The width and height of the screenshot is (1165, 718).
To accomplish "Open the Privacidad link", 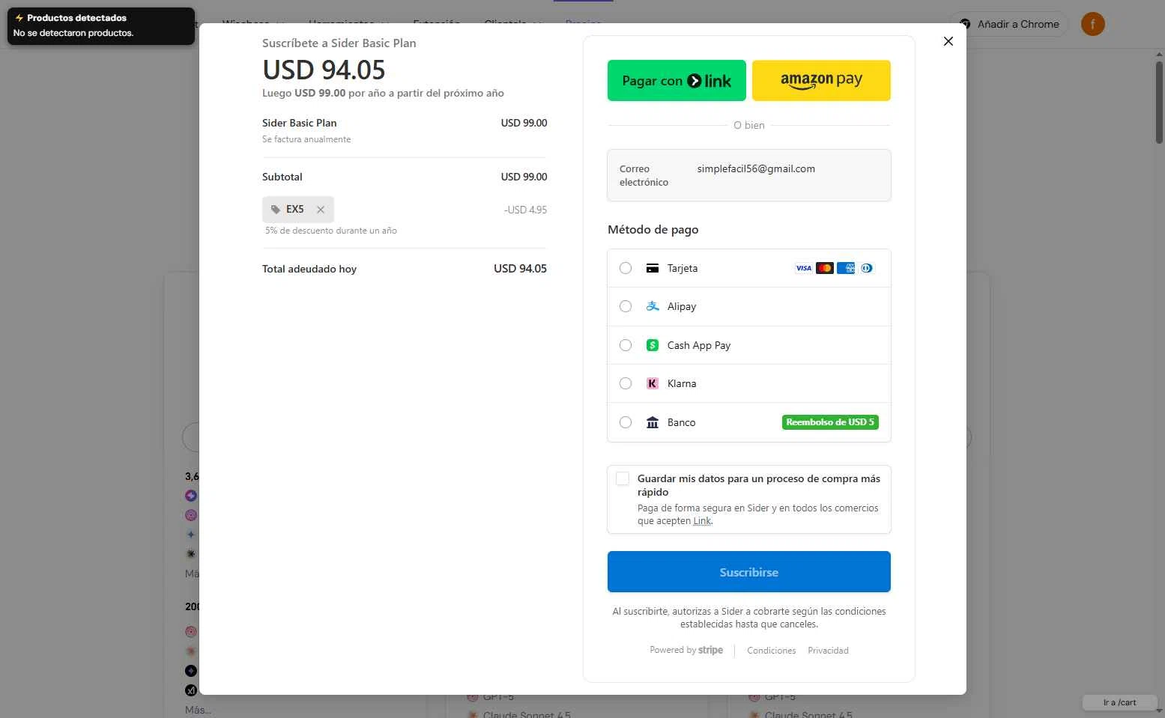I will [828, 651].
